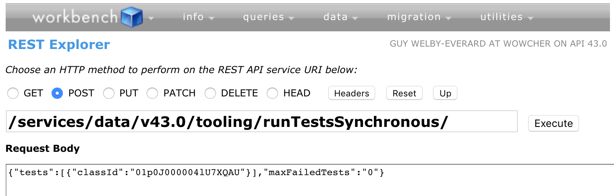Open the data menu

coord(340,17)
